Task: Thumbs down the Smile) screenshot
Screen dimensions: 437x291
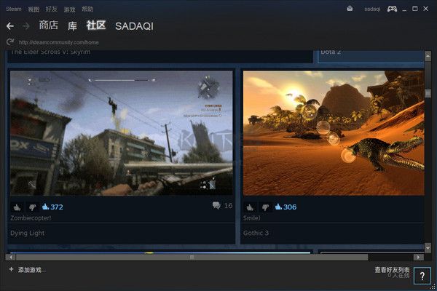Action: (x=265, y=207)
